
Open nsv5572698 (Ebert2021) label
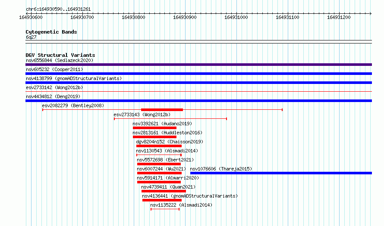[x=165, y=160]
